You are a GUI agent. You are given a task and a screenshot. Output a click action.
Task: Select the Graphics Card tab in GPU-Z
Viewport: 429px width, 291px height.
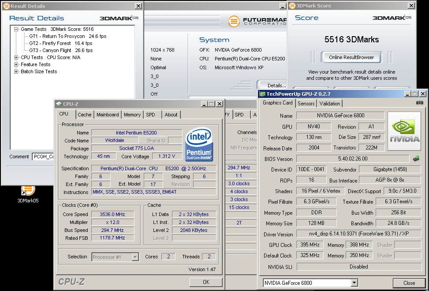(277, 103)
